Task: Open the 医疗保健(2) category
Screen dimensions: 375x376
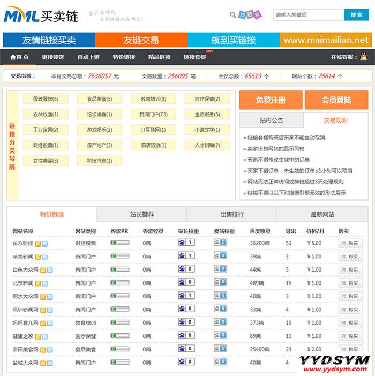Action: click(207, 99)
